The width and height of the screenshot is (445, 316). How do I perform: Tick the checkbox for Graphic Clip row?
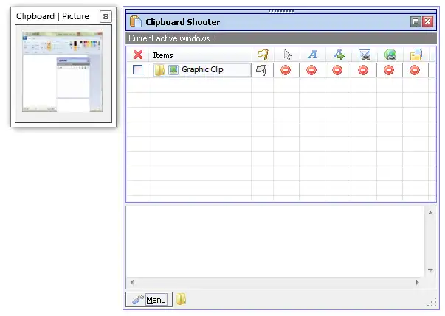[x=138, y=70]
